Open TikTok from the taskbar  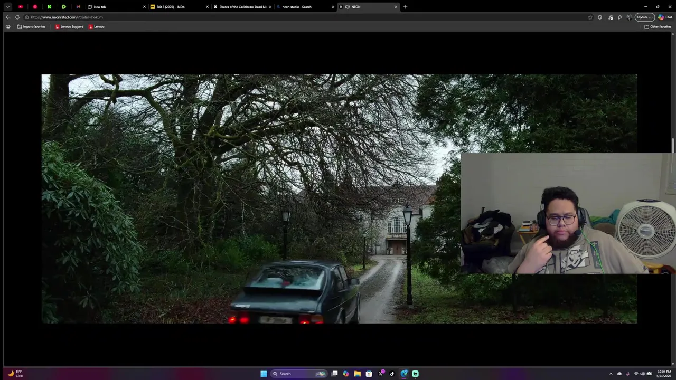(392, 374)
